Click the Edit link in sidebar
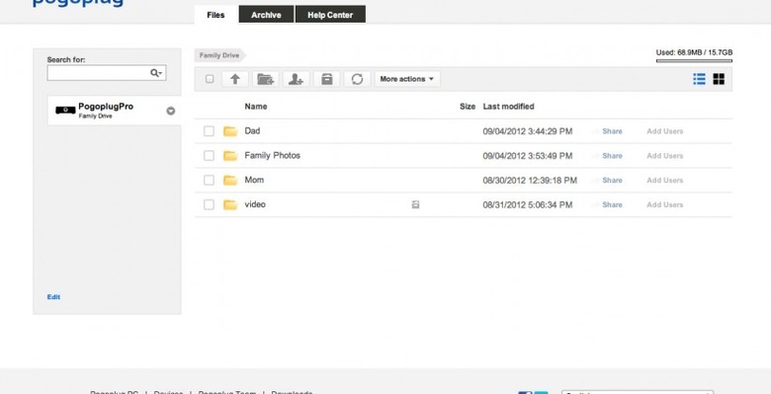Image resolution: width=771 pixels, height=394 pixels. click(x=53, y=296)
